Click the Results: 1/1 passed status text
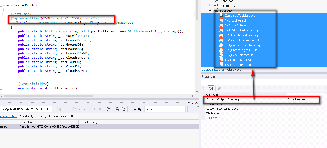The width and height of the screenshot is (327, 148). tap(32, 116)
